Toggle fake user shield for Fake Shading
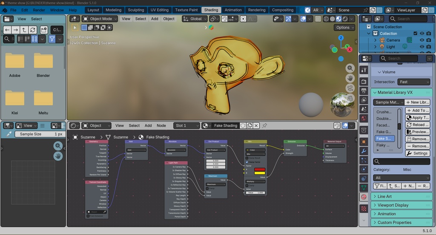This screenshot has height=235, width=436. coord(243,126)
